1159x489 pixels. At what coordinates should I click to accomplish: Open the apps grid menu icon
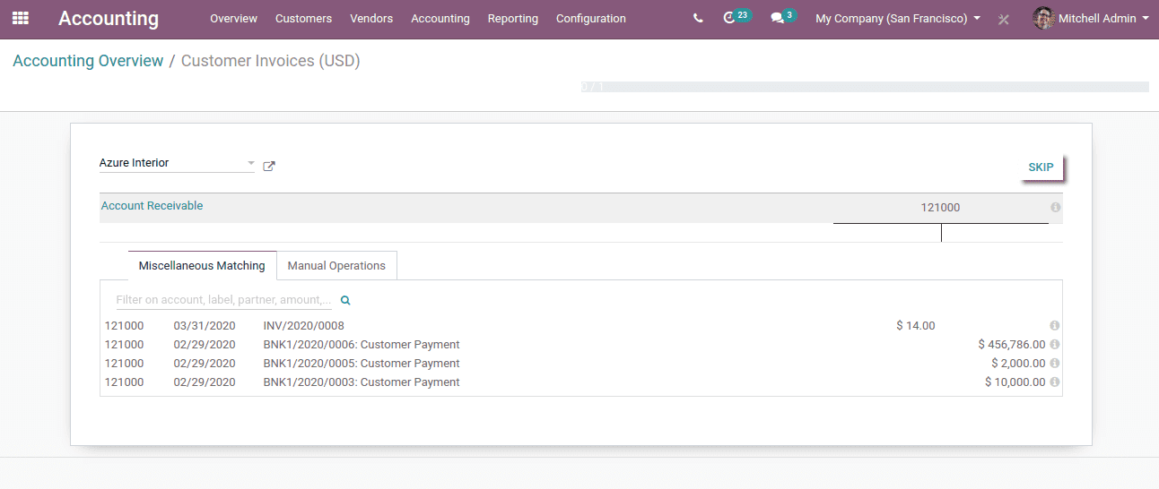click(x=20, y=18)
